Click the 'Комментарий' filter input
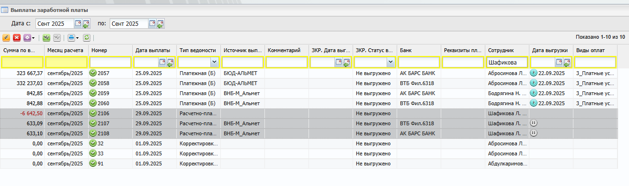The image size is (629, 186). click(286, 62)
